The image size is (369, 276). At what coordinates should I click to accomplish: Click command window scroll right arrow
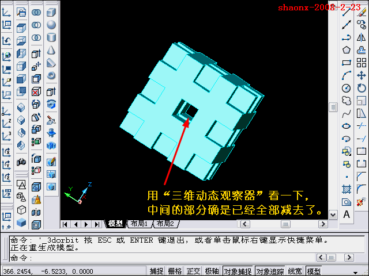(349, 258)
